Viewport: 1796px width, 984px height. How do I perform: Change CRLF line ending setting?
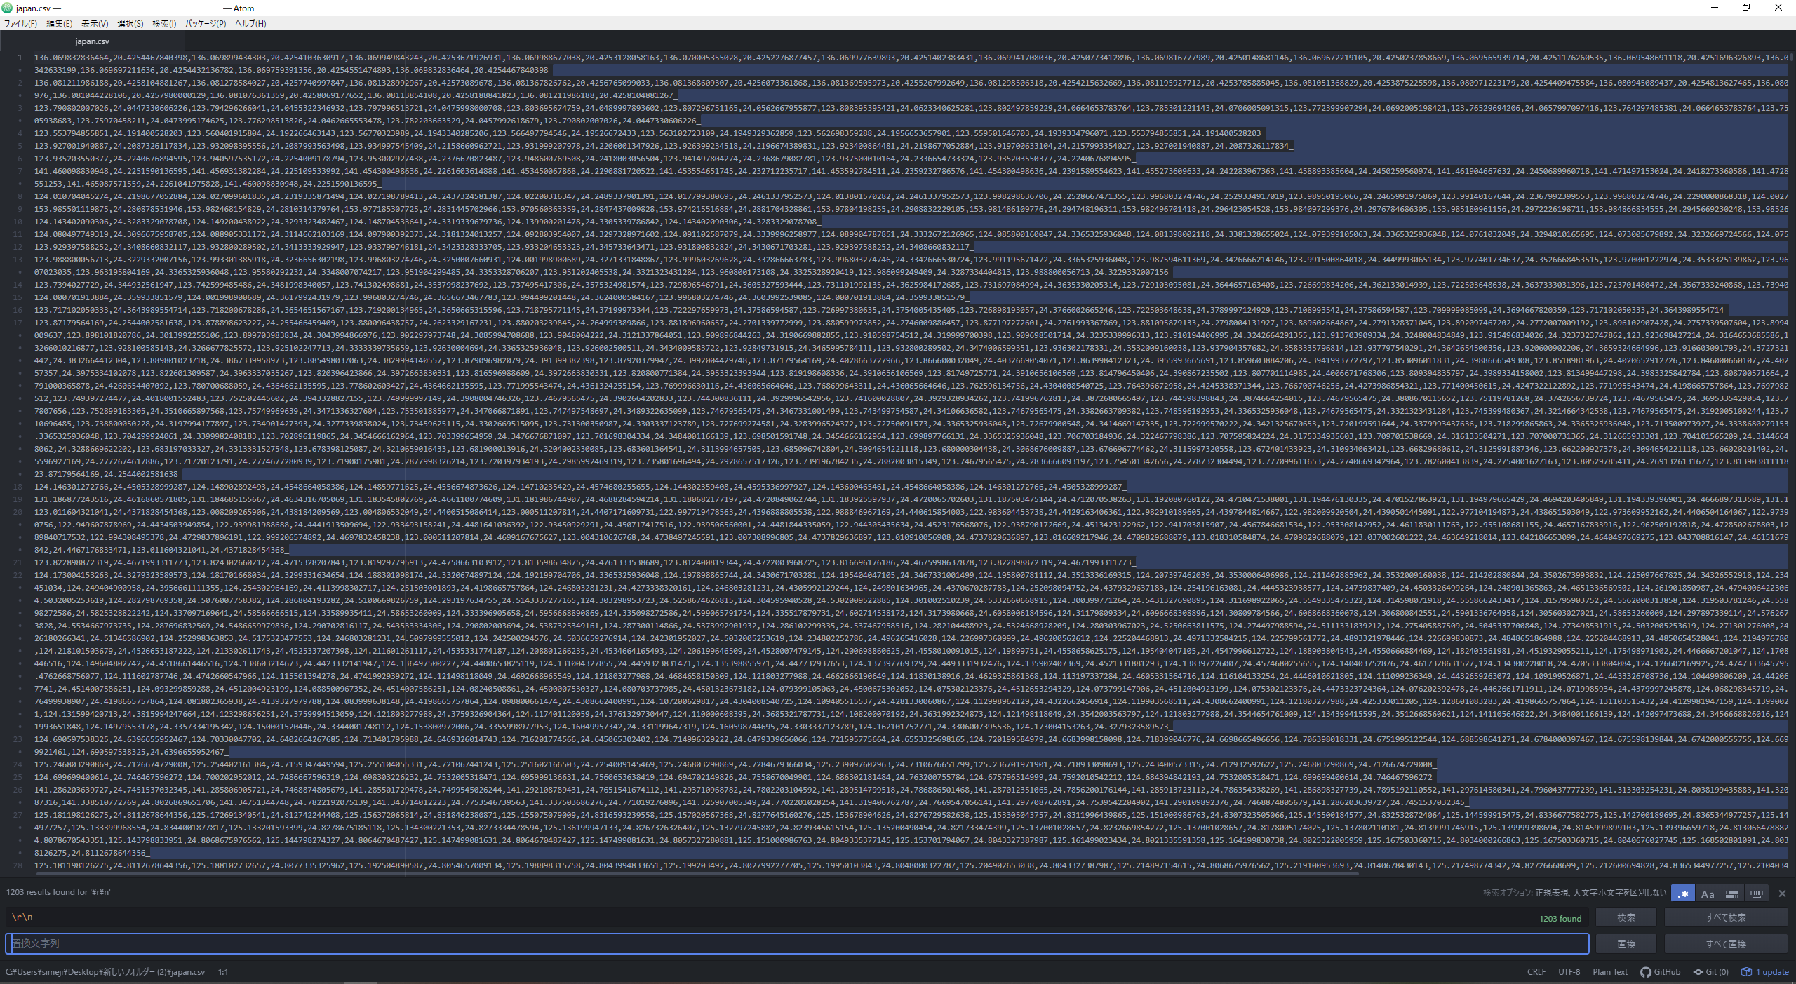1536,972
